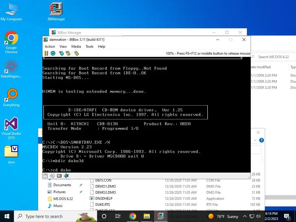
Task: Click the Search MS DOS 6.22 field
Action: click(273, 57)
